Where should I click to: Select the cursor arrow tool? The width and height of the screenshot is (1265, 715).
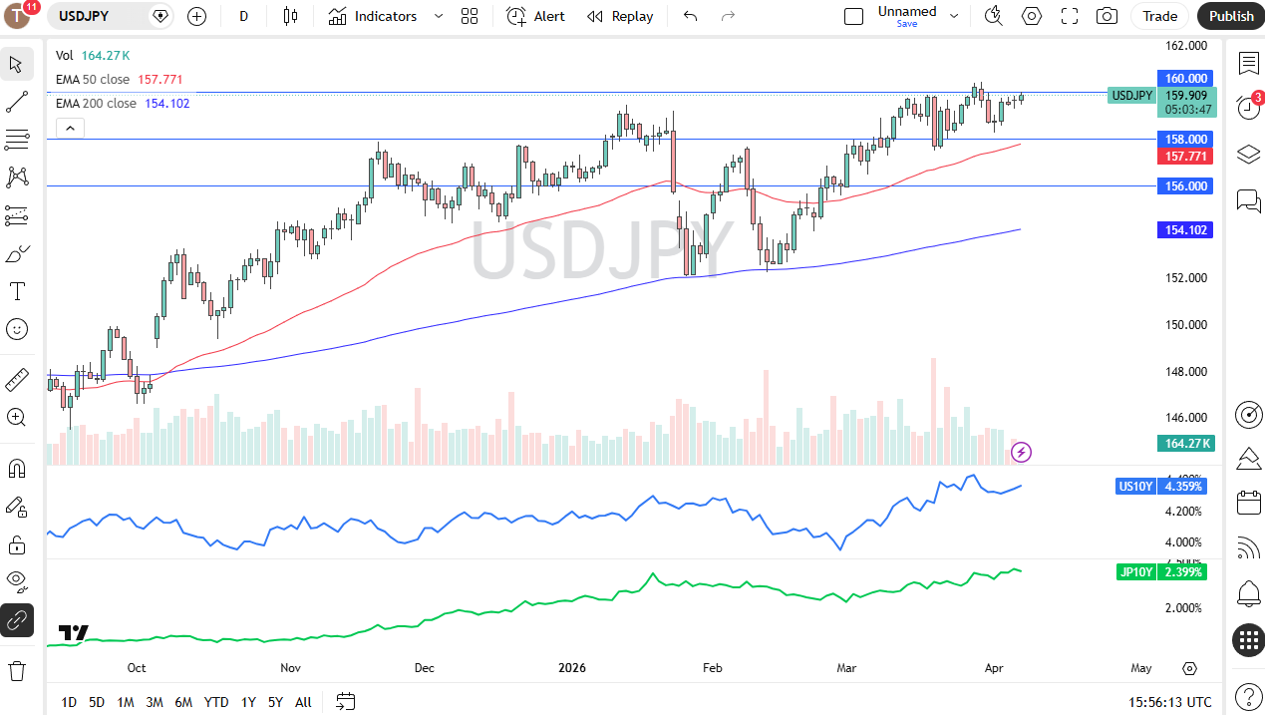pos(16,65)
